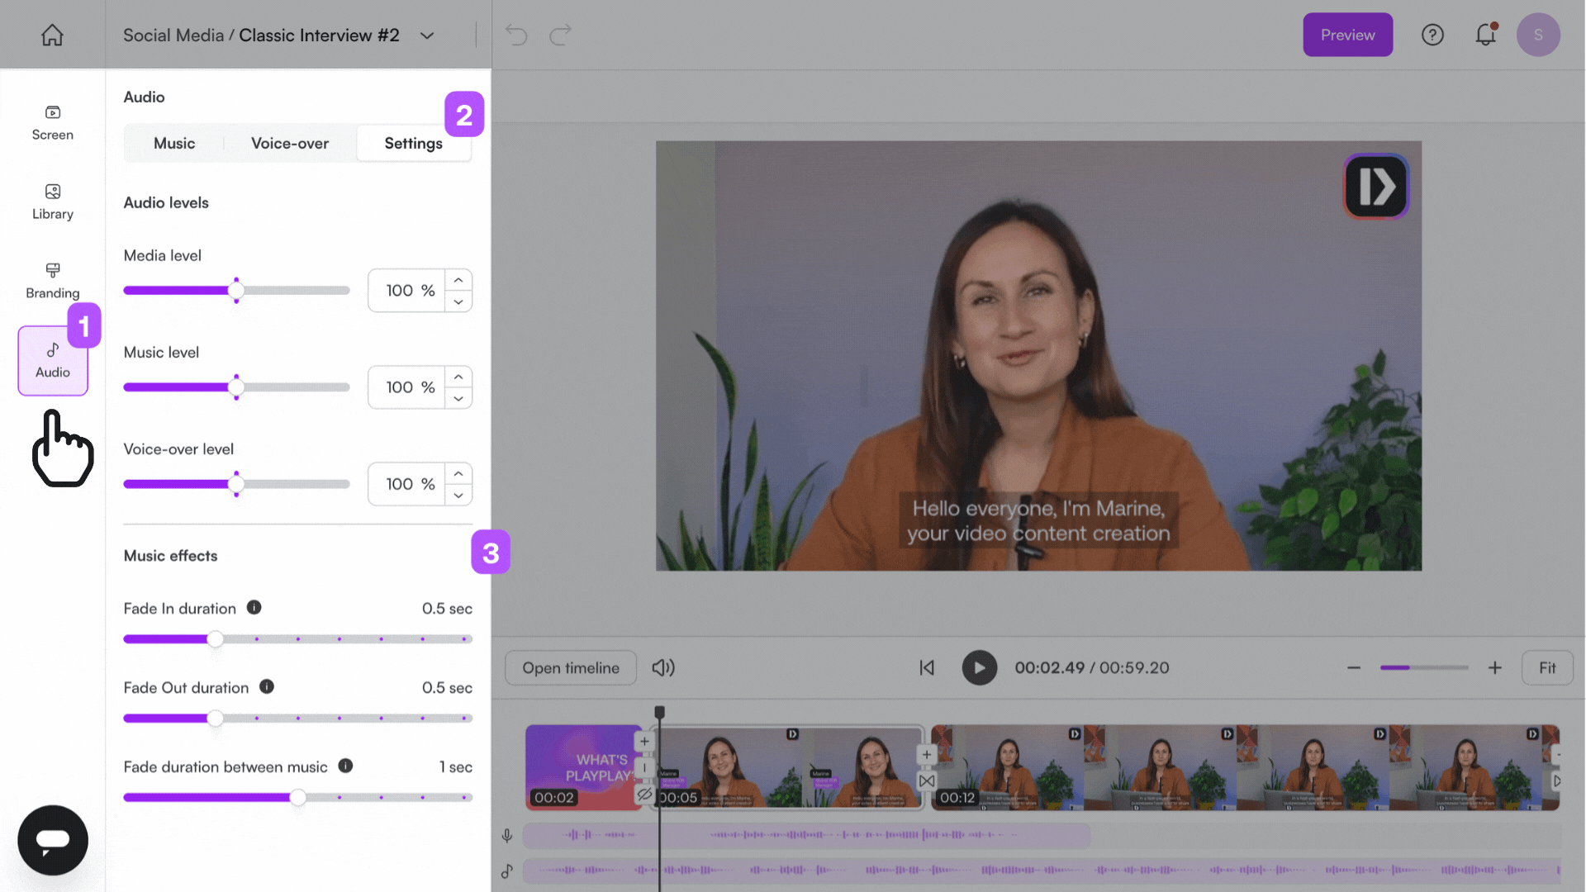Image resolution: width=1586 pixels, height=892 pixels.
Task: Click the Open timeline button
Action: [570, 667]
